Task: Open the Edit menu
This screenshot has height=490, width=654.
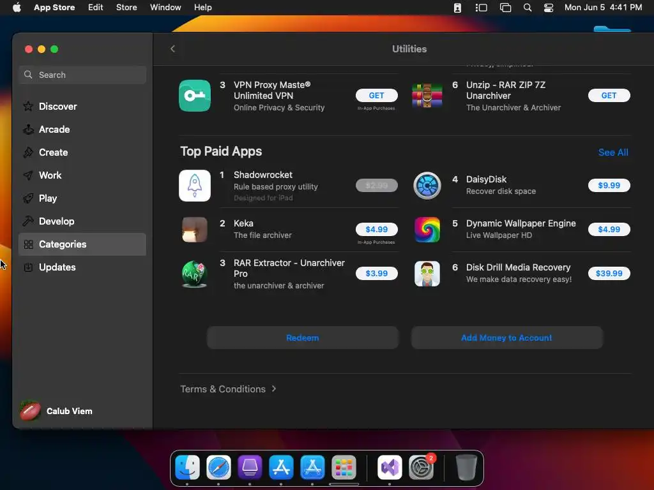Action: pos(96,8)
